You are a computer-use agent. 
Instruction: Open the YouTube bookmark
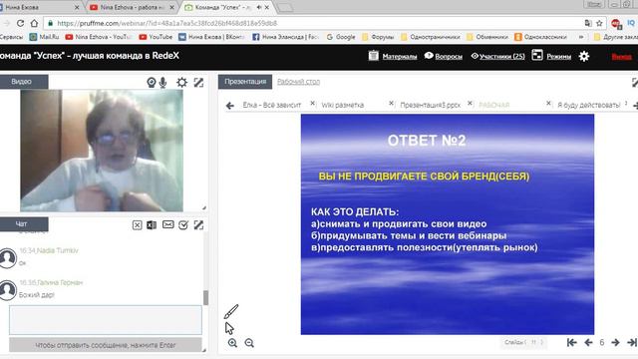tap(156, 37)
